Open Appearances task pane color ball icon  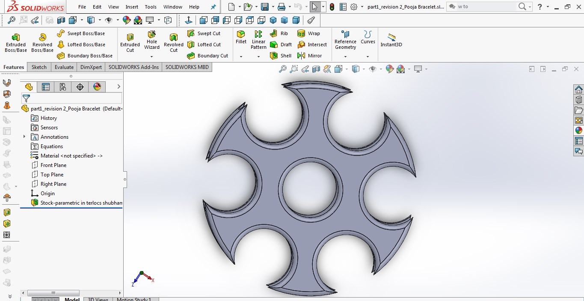[x=579, y=131]
